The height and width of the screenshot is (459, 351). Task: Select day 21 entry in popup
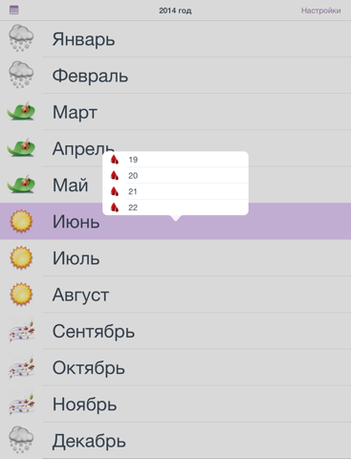coord(175,191)
